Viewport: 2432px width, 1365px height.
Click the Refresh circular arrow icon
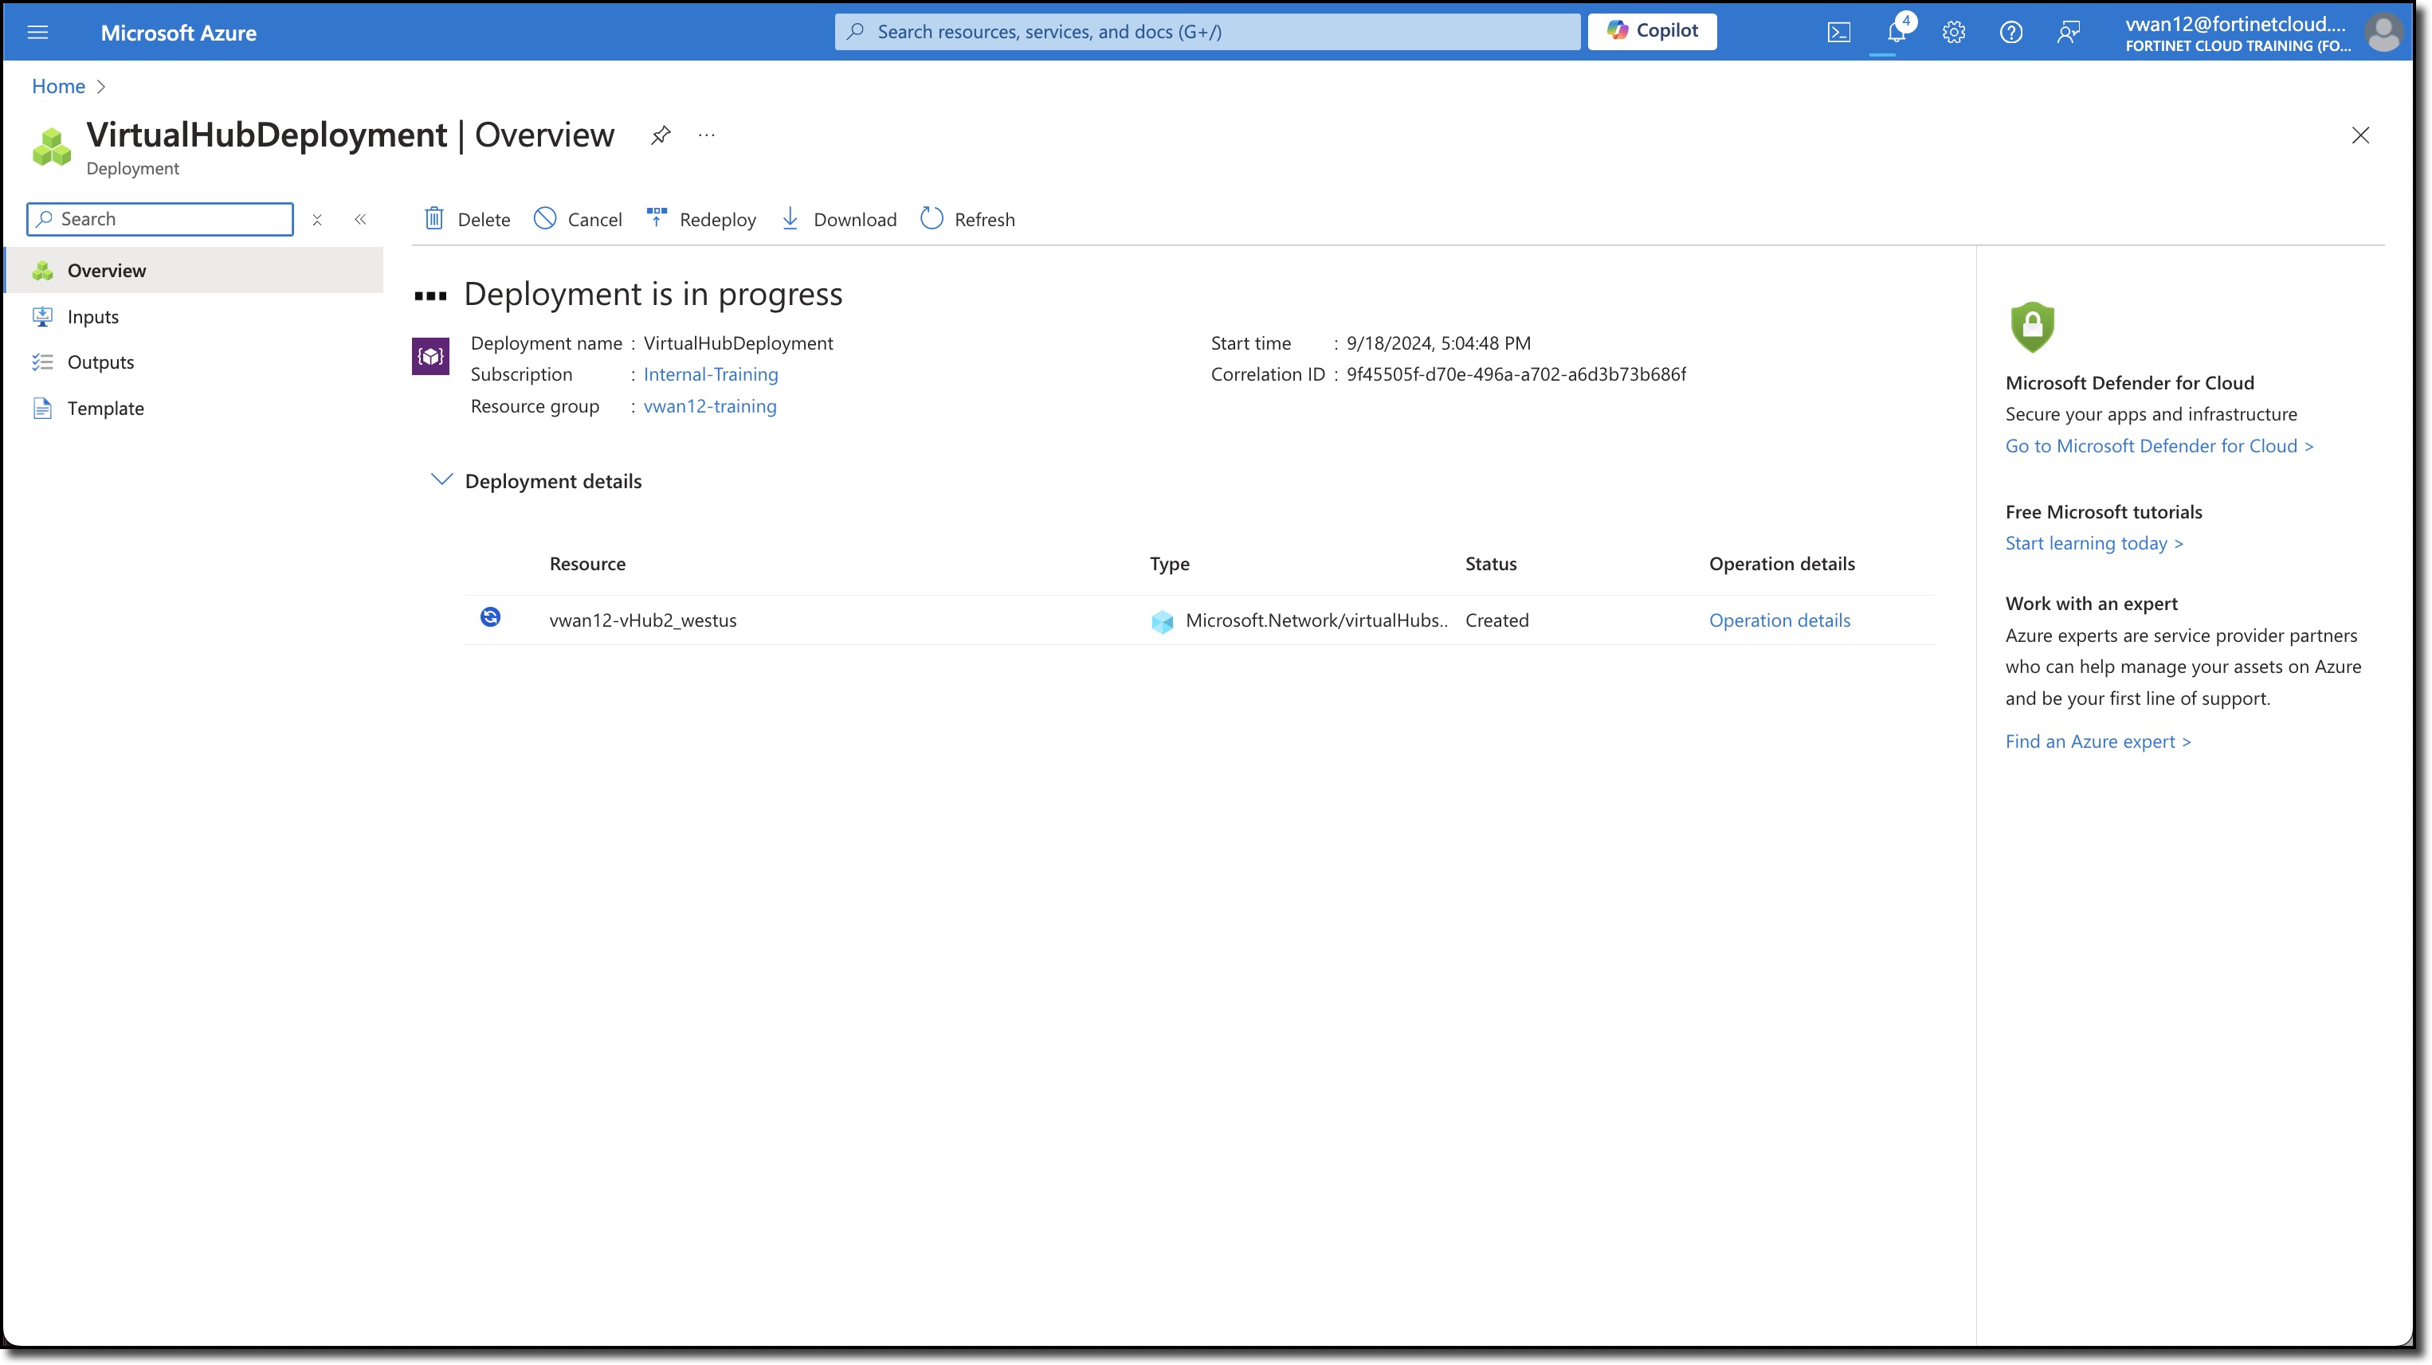pyautogui.click(x=932, y=218)
